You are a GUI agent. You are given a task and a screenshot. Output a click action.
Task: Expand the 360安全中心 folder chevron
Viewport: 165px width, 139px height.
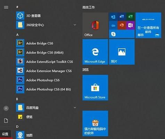(x=75, y=25)
